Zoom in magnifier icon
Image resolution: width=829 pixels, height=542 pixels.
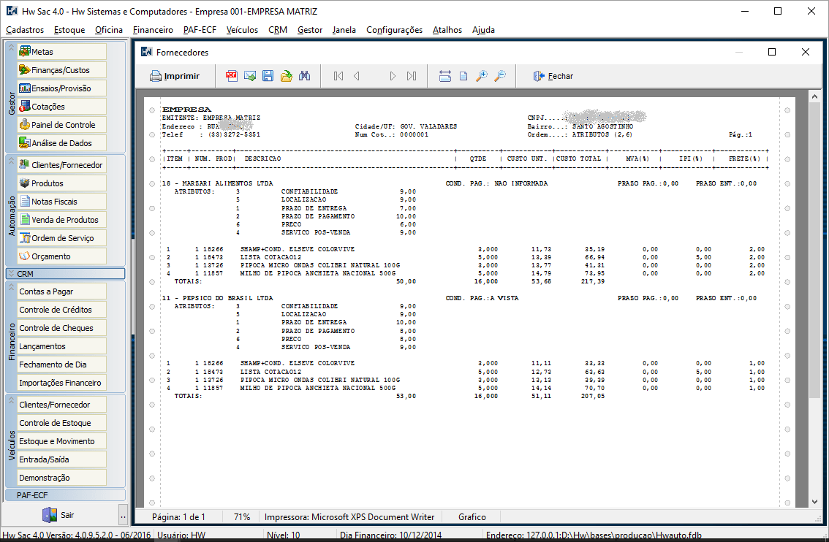click(x=482, y=76)
